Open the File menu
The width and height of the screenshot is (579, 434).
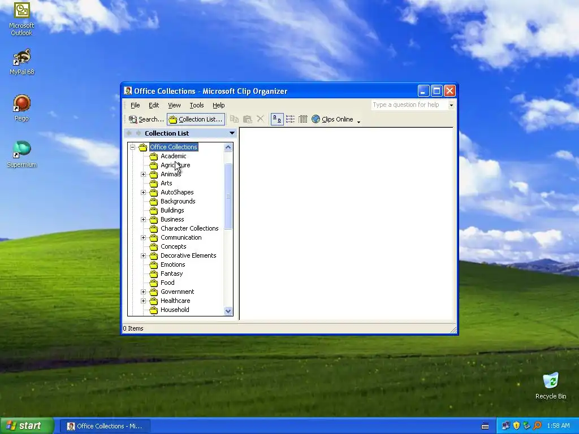(135, 105)
